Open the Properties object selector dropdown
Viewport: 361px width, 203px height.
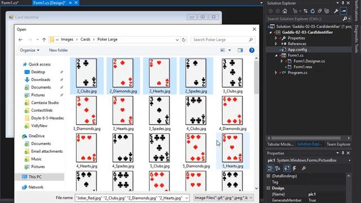(x=350, y=160)
